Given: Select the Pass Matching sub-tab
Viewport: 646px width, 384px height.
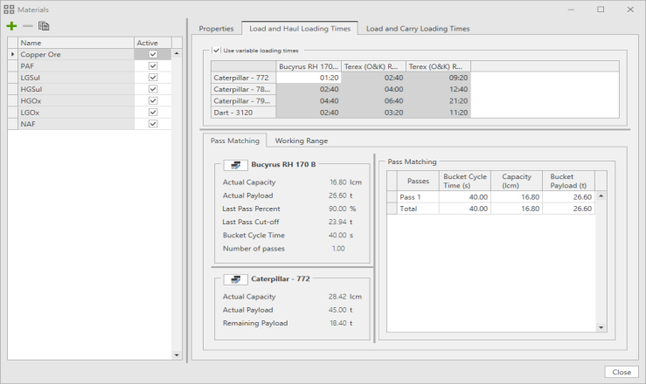Looking at the screenshot, I should [x=235, y=141].
